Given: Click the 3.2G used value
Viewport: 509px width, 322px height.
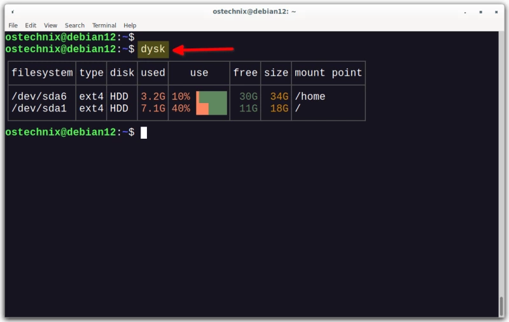Looking at the screenshot, I should click(153, 96).
